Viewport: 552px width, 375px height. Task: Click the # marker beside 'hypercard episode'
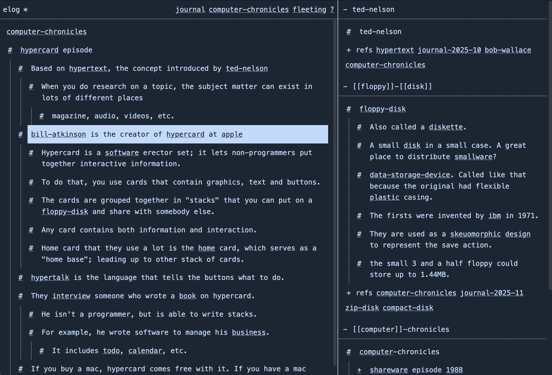pos(10,50)
